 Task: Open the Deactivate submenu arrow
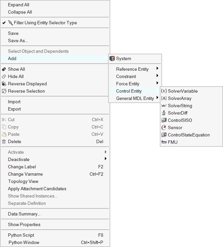[x=106, y=159]
